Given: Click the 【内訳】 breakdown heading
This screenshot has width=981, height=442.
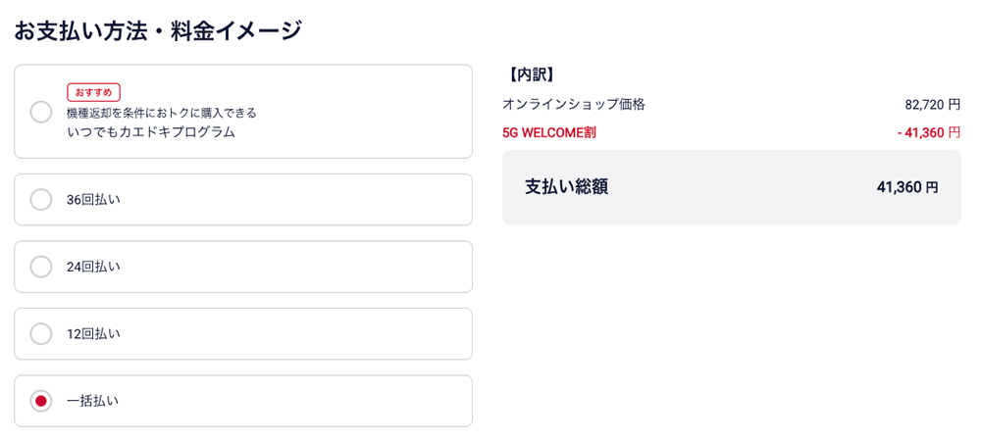Looking at the screenshot, I should (x=531, y=74).
